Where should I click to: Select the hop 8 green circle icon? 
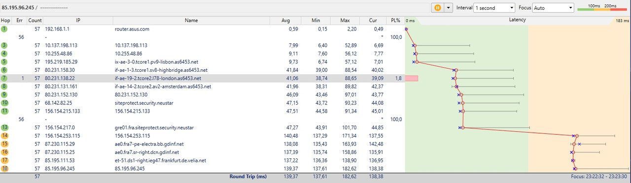4,86
